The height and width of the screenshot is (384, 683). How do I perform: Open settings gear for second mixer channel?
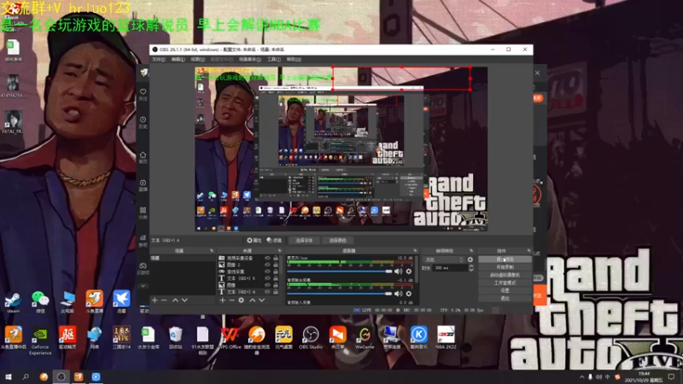409,294
